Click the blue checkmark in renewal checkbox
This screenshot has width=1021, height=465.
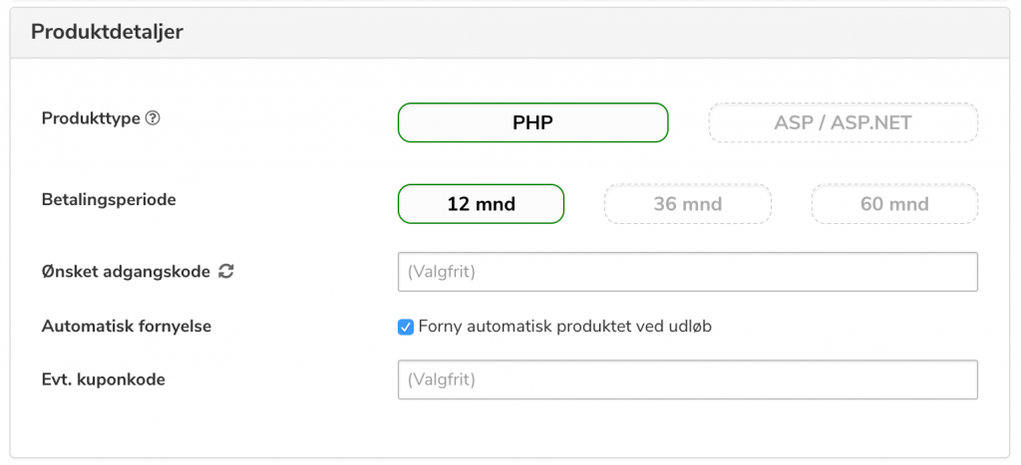pos(406,328)
